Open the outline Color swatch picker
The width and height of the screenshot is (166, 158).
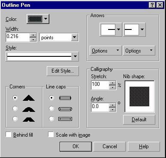(38, 19)
